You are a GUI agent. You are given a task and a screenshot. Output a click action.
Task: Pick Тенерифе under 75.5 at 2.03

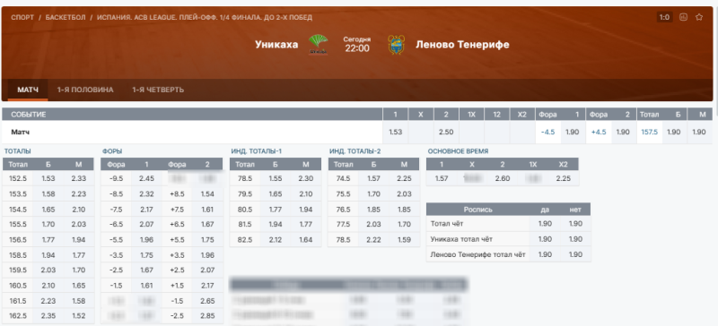[x=405, y=193]
